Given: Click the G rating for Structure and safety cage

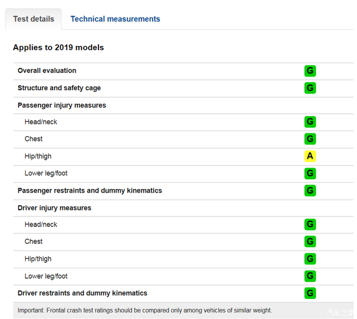Looking at the screenshot, I should pyautogui.click(x=310, y=88).
